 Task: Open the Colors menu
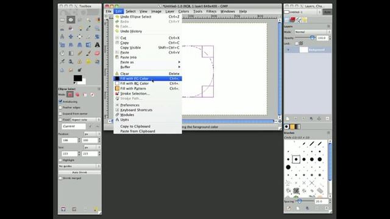point(183,12)
